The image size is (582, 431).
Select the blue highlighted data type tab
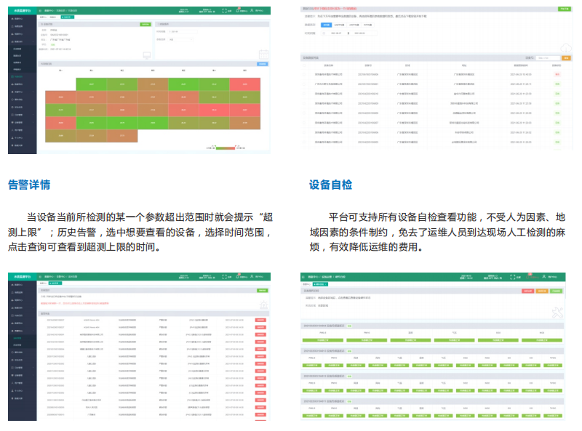(327, 25)
